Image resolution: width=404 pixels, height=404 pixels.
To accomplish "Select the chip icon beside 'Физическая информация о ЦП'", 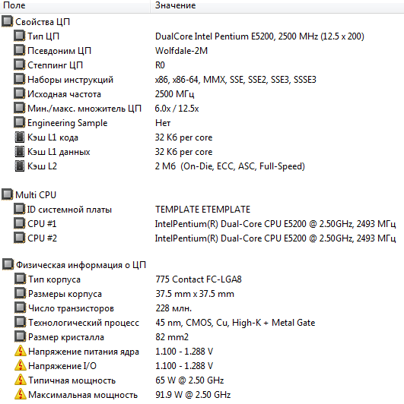I will click(x=8, y=264).
